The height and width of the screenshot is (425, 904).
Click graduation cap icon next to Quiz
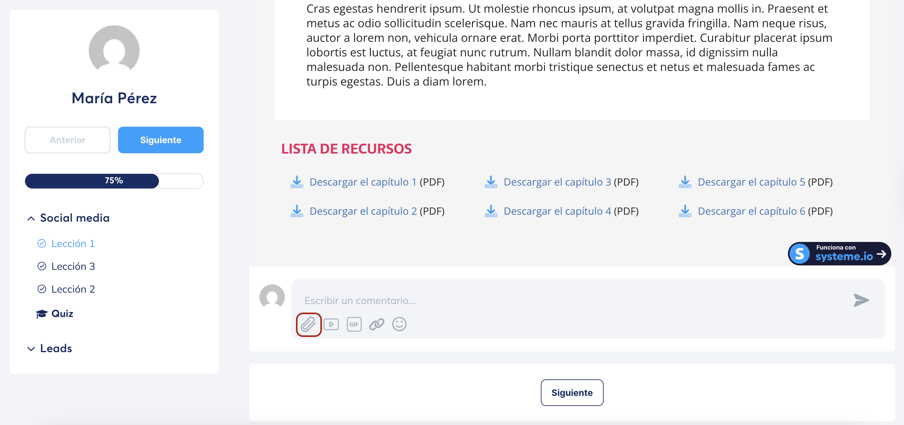point(42,314)
